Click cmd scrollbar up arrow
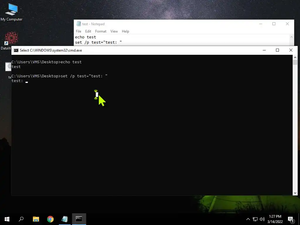The image size is (300, 225). [x=295, y=57]
